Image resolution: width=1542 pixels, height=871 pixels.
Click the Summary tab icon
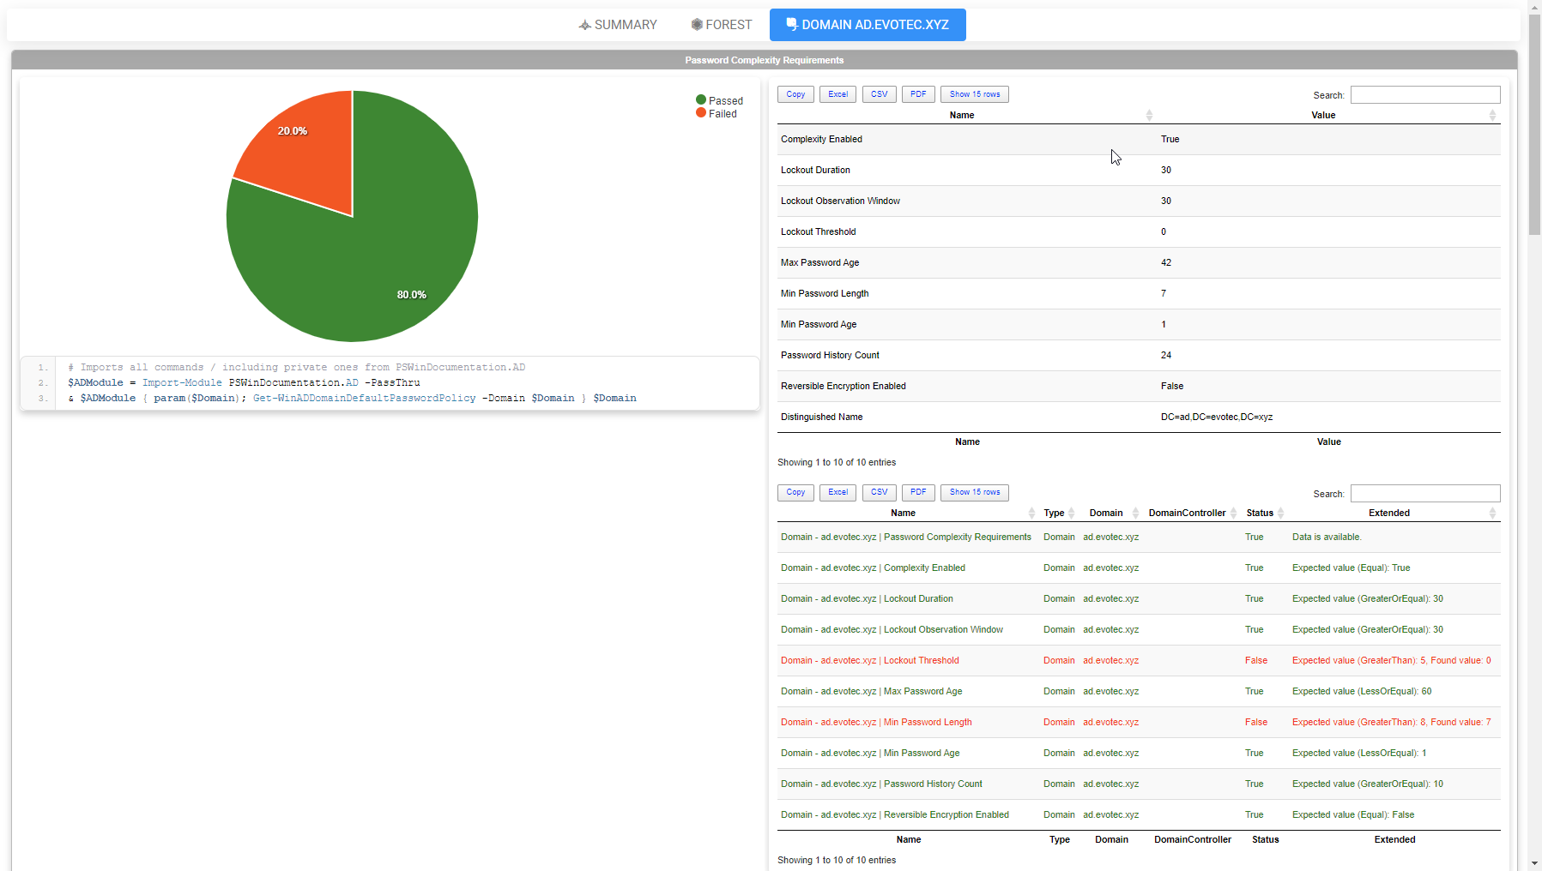tap(584, 25)
